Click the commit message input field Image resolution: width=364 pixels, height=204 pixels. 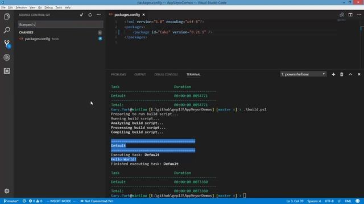pyautogui.click(x=61, y=24)
